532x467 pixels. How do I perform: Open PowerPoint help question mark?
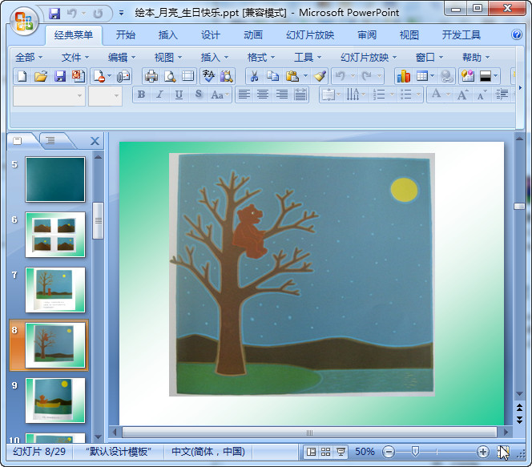517,34
